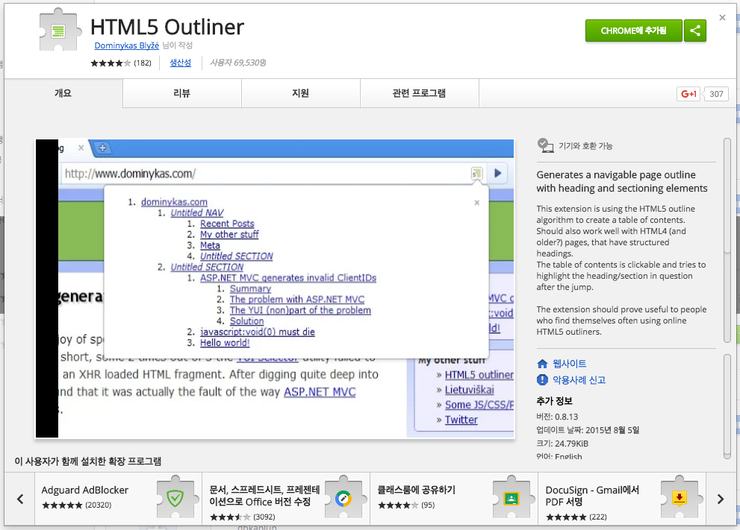Click the exclamation icon beside 악용사례 신고

pos(542,379)
